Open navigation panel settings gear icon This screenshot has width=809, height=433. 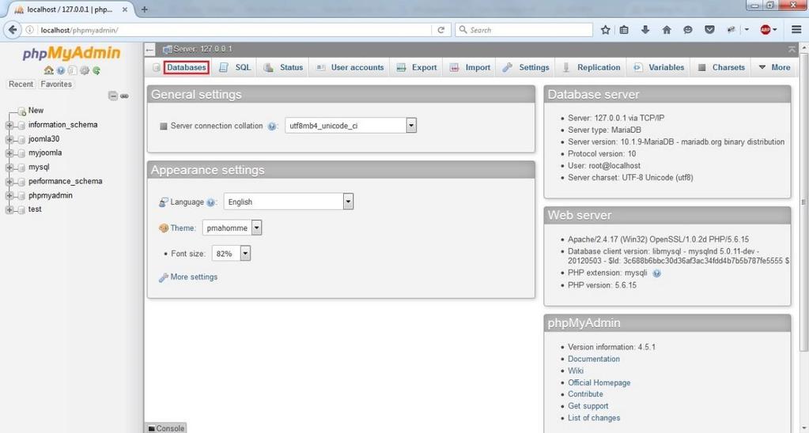click(85, 70)
